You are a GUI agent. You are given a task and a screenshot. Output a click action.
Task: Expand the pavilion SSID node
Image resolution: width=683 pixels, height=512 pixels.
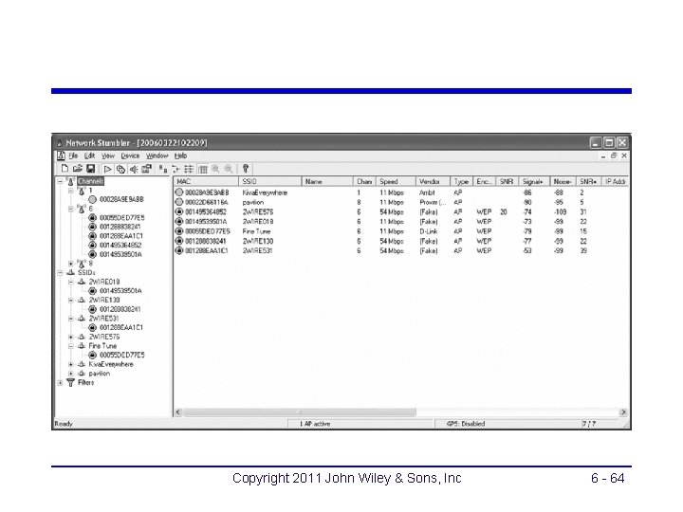[71, 374]
